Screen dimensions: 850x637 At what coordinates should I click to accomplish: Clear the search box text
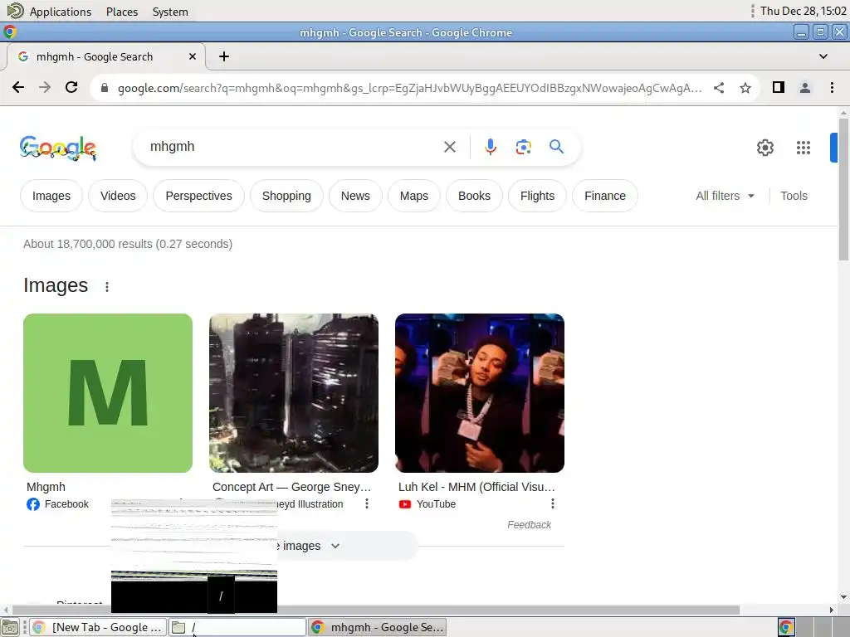449,147
